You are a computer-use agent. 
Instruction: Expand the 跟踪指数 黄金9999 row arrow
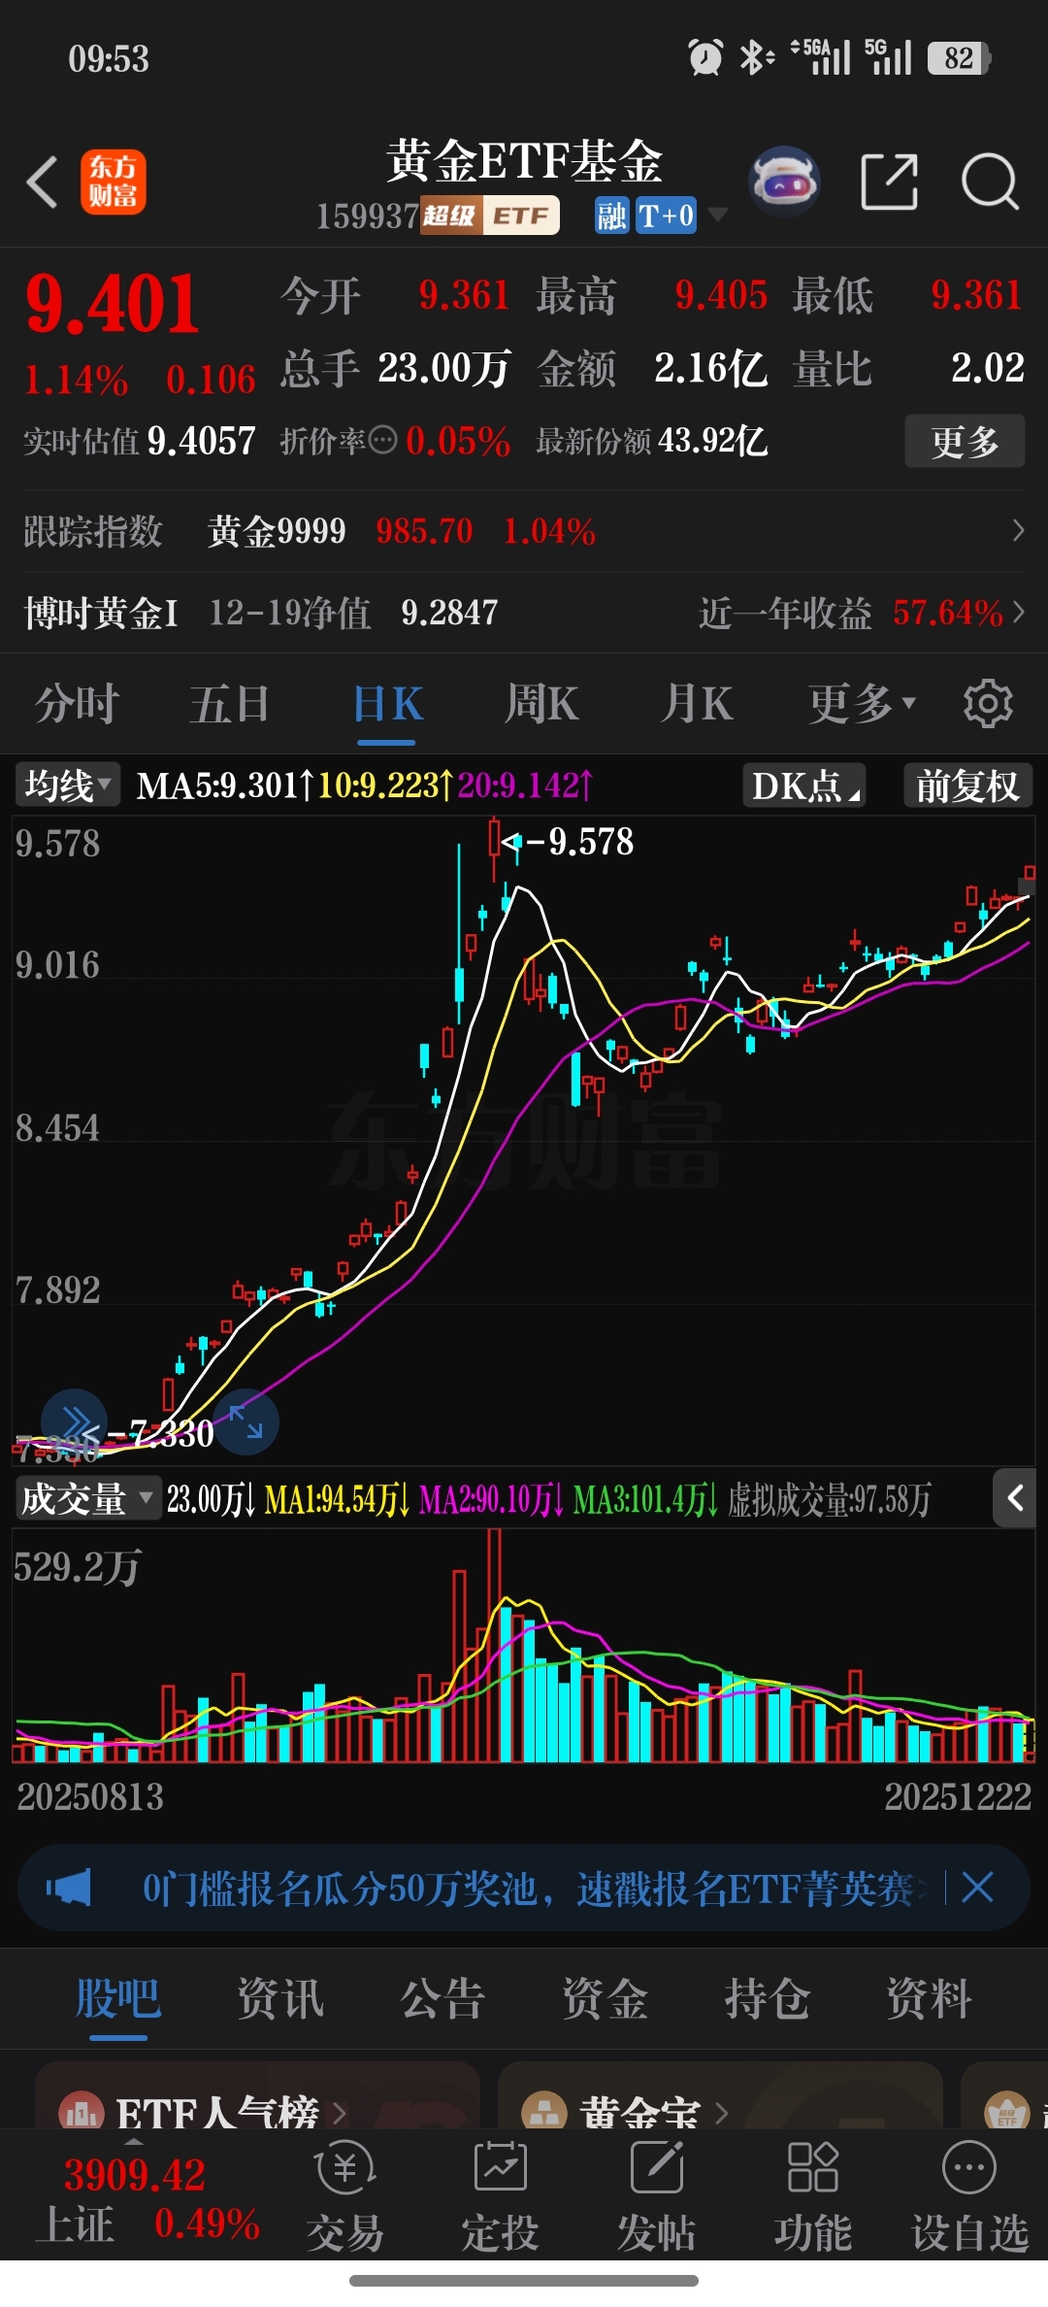tap(1018, 531)
